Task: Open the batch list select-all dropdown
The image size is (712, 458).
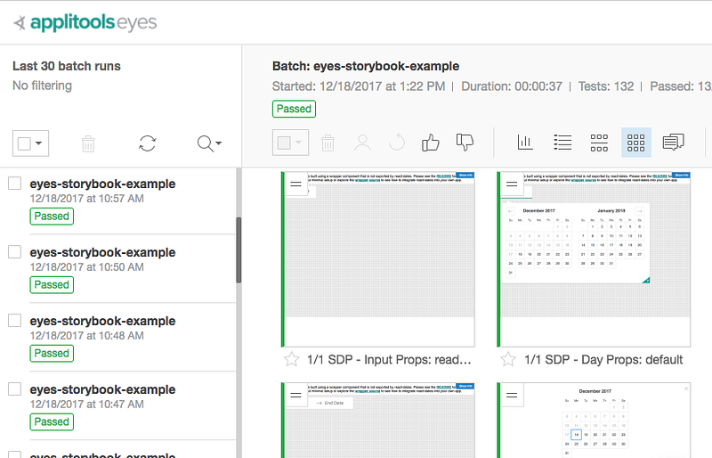Action: (x=31, y=143)
